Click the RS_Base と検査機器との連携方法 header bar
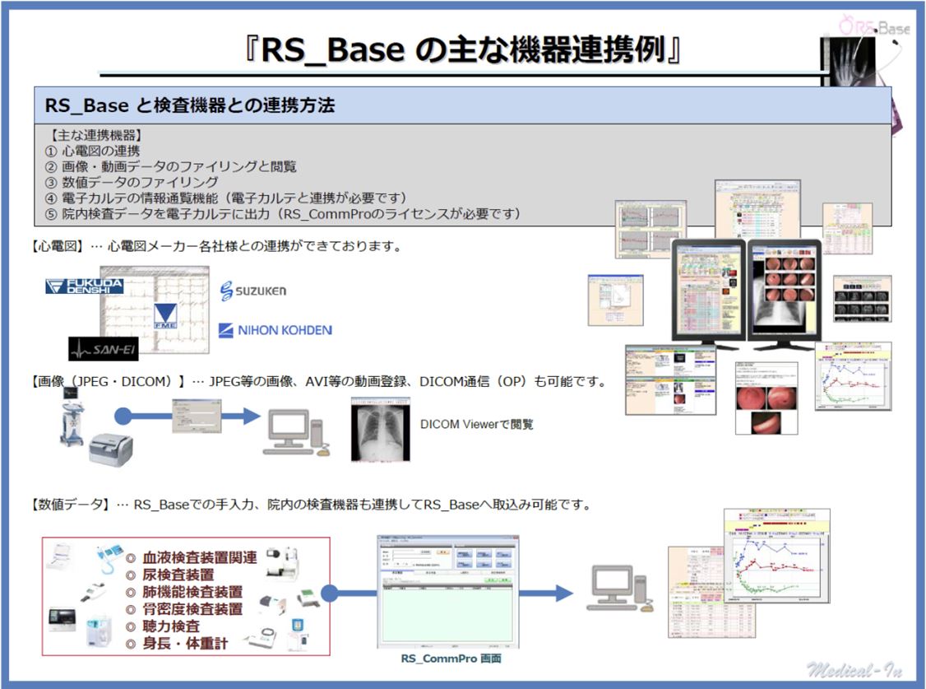 coord(462,106)
